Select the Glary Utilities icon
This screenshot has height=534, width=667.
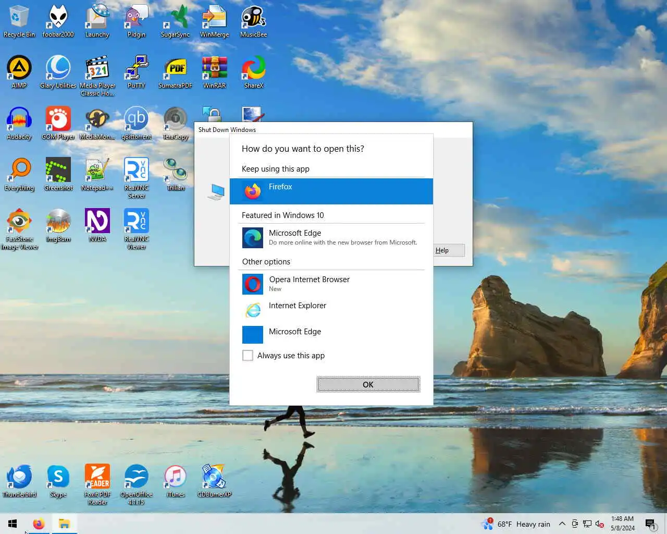point(58,72)
